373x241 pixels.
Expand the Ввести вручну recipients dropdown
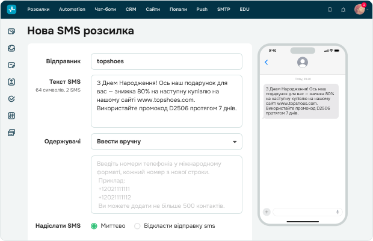[x=167, y=142]
